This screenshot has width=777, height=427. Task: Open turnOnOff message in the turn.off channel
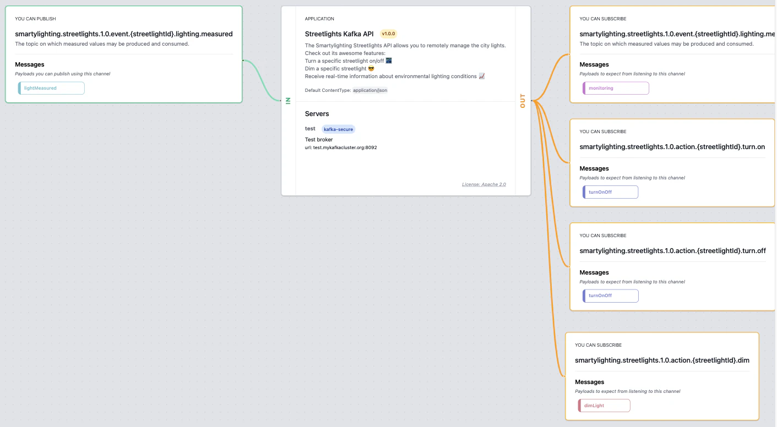coord(610,295)
